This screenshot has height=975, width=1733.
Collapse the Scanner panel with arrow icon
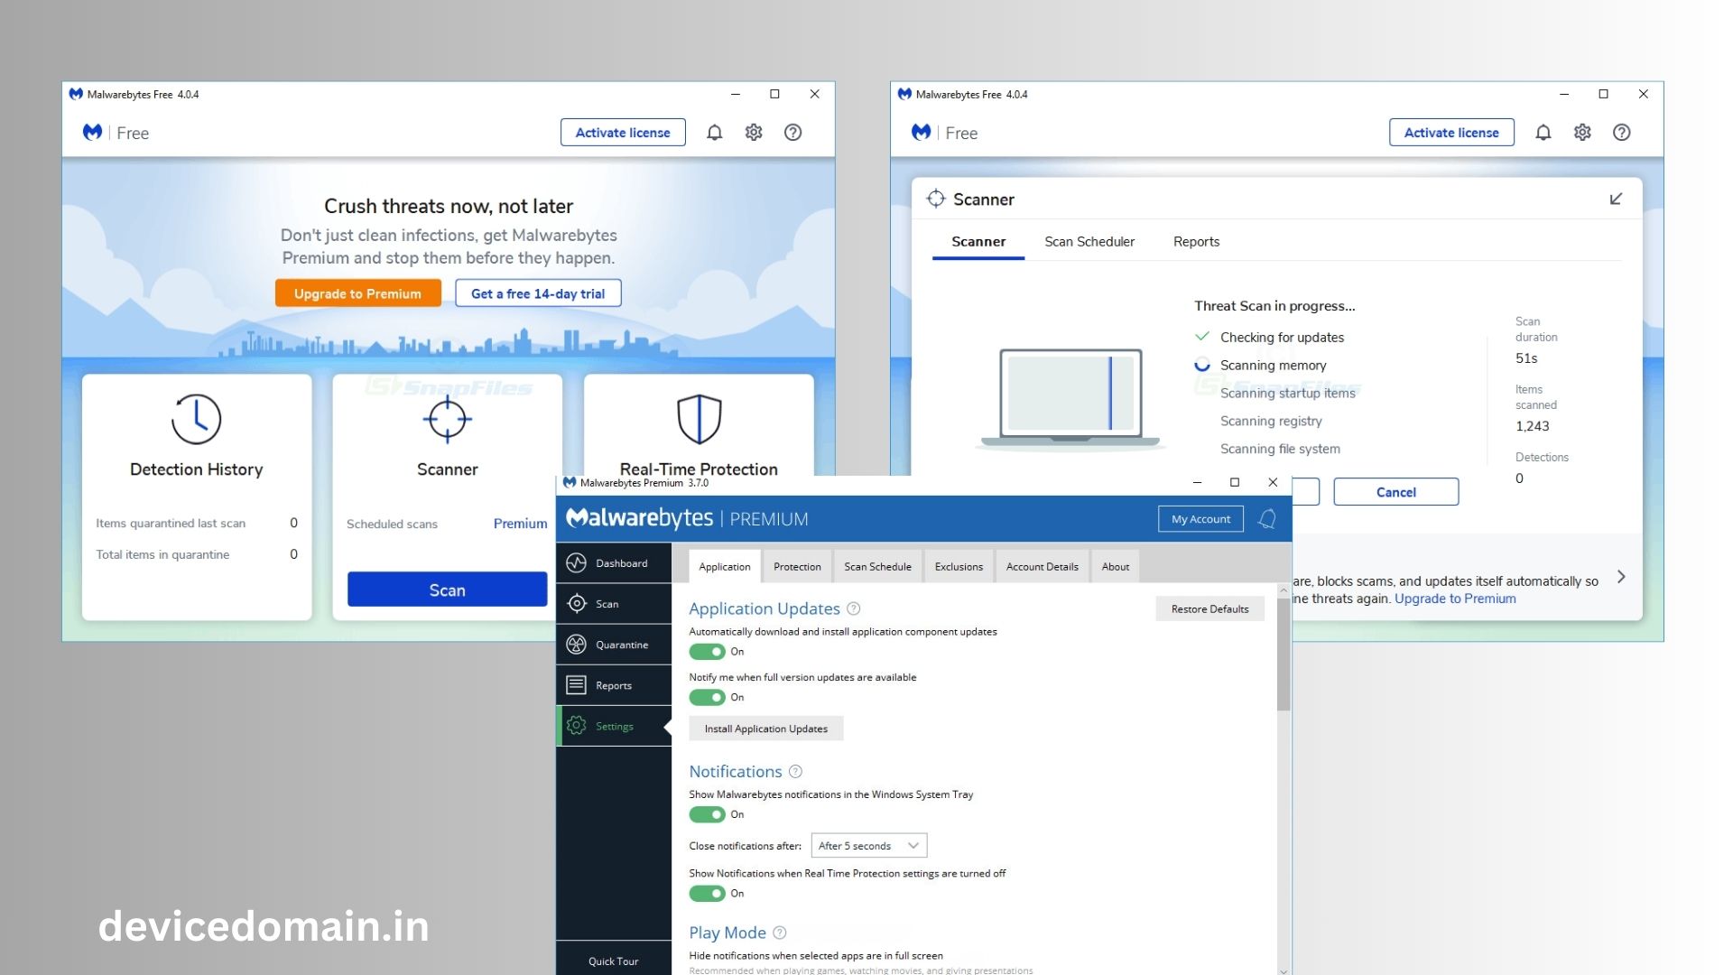(x=1616, y=199)
